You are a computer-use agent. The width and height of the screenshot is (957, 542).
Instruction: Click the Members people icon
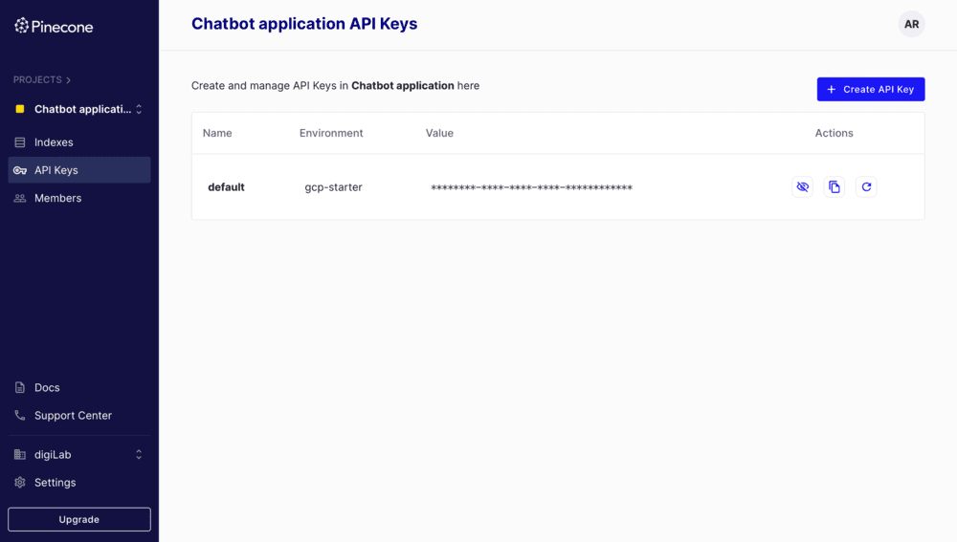point(20,198)
